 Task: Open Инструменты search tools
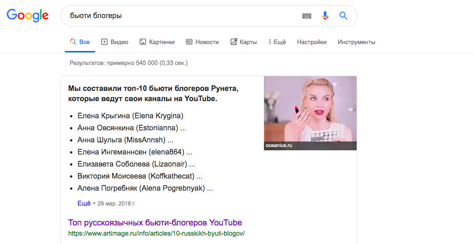coord(356,42)
